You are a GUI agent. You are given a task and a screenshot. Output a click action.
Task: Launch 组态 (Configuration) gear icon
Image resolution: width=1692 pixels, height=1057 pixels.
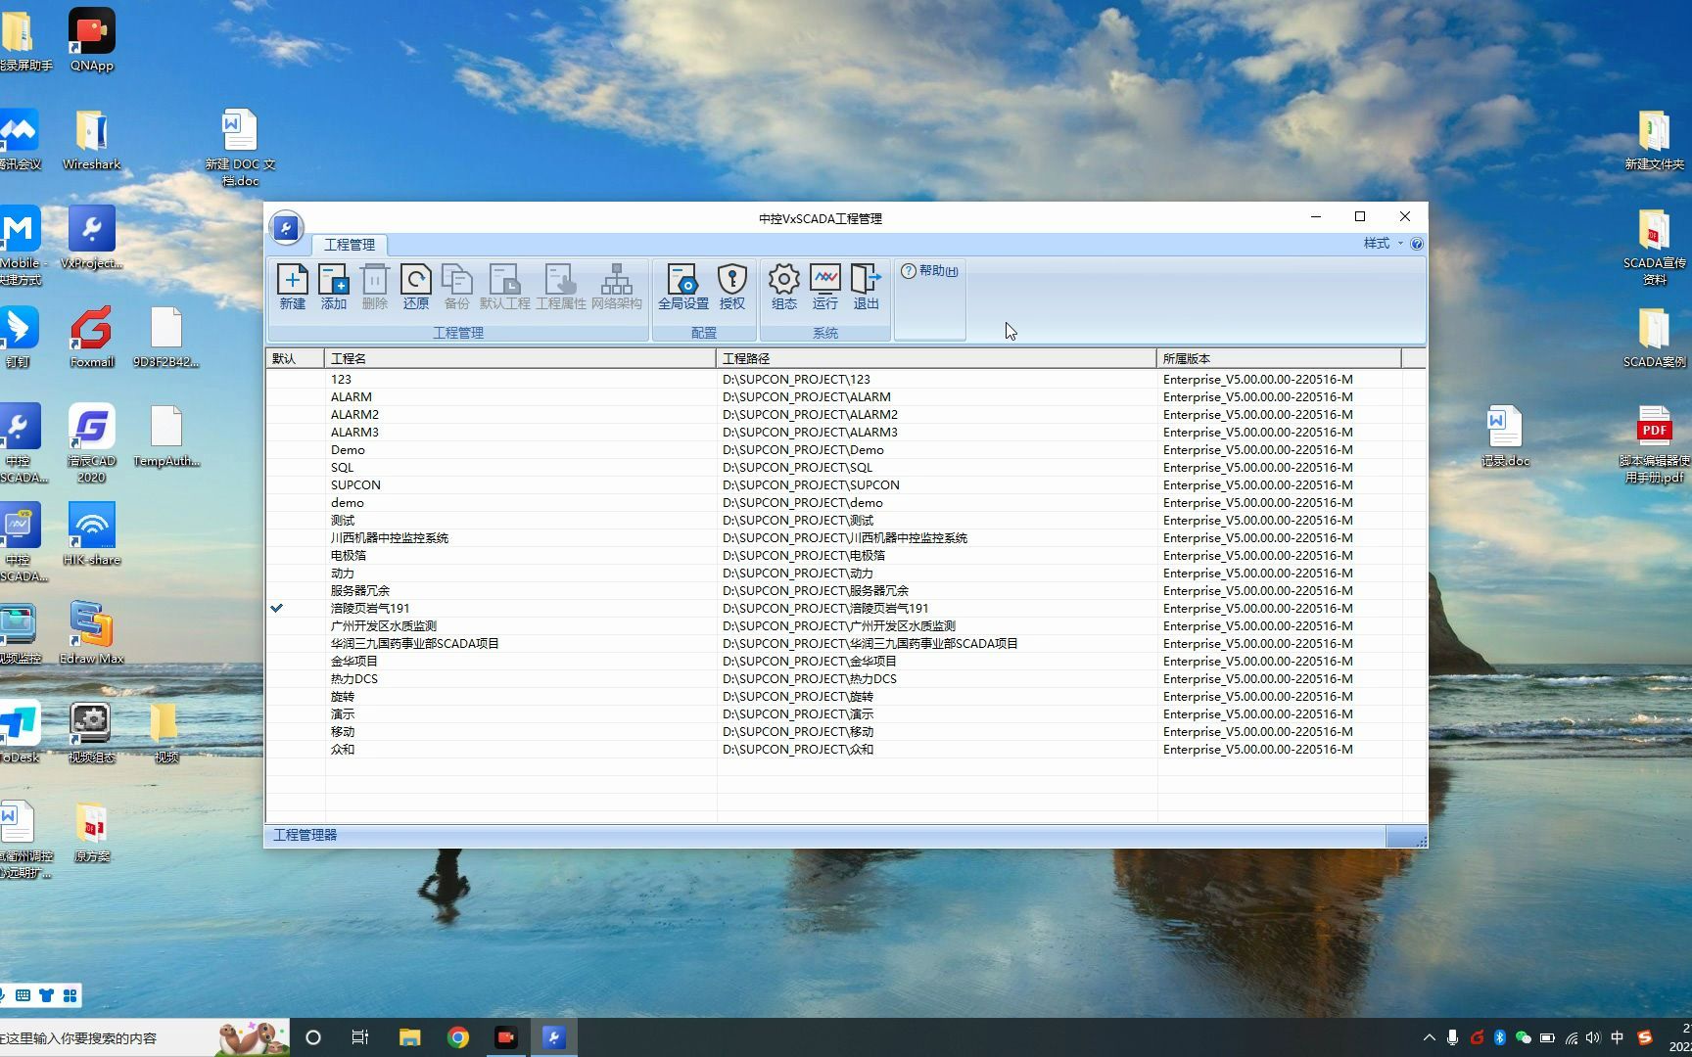coord(784,287)
